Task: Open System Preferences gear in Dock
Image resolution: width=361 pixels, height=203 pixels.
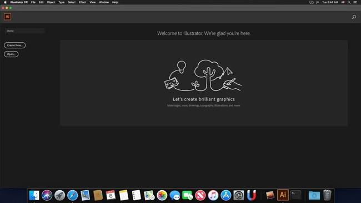Action: (239, 195)
